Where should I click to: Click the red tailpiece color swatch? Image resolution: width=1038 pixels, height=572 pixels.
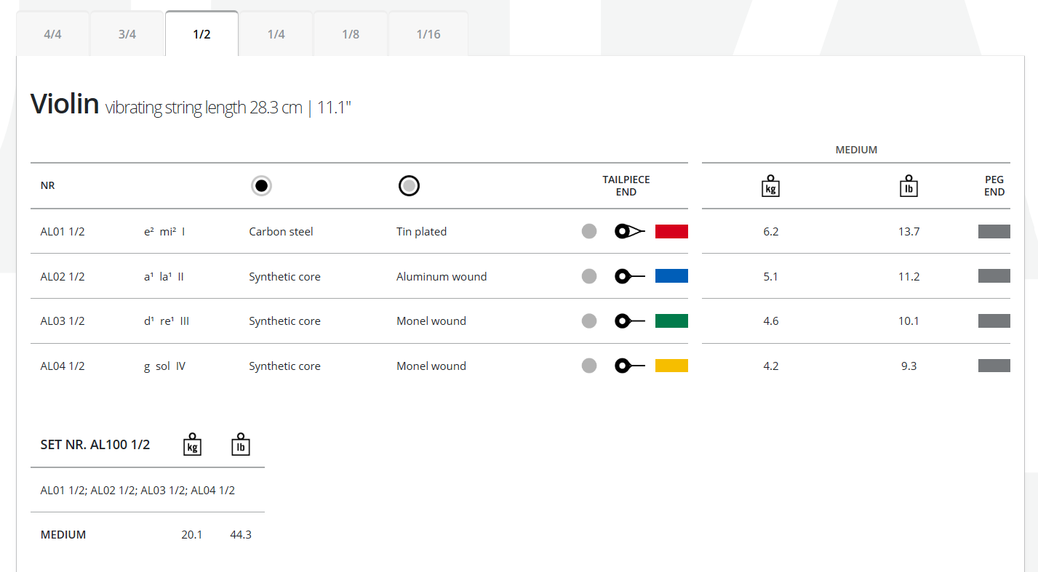tap(671, 232)
